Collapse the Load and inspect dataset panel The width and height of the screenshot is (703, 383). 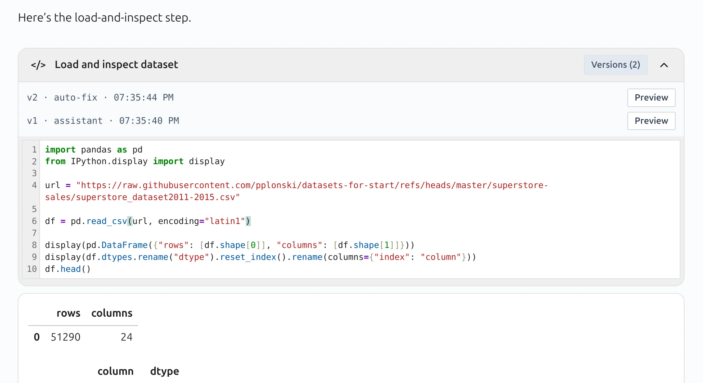[664, 65]
